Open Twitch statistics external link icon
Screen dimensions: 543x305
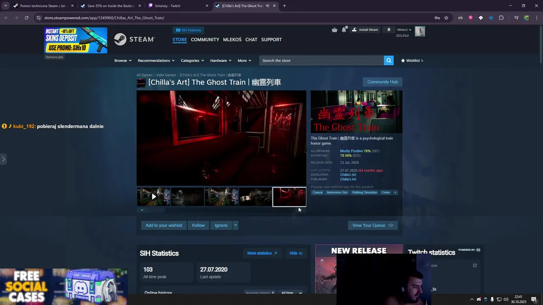coord(475,266)
